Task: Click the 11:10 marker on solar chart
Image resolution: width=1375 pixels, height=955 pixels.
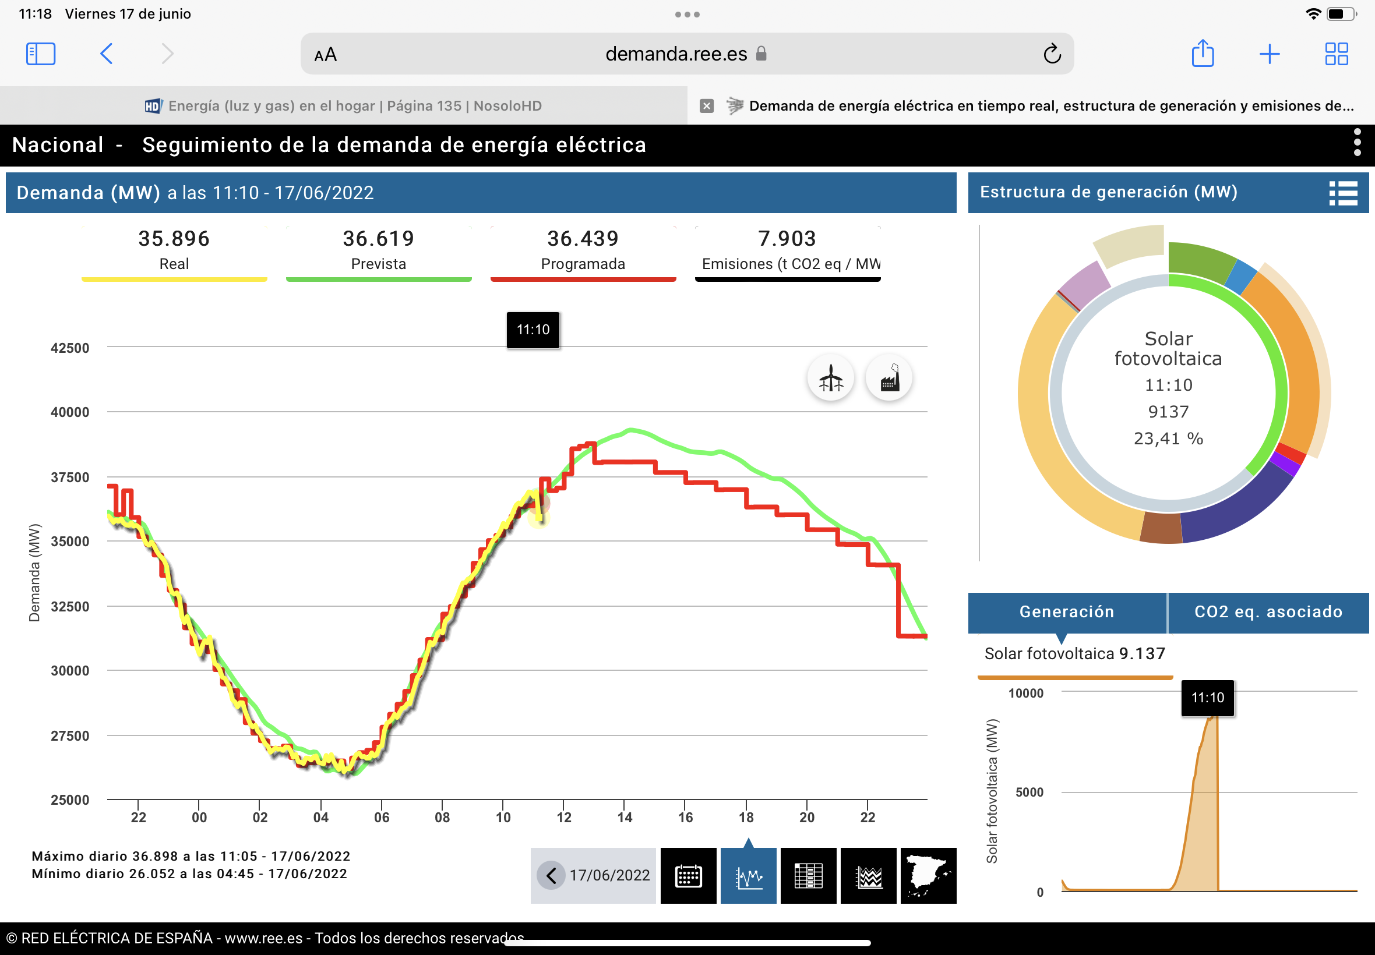Action: point(1207,698)
